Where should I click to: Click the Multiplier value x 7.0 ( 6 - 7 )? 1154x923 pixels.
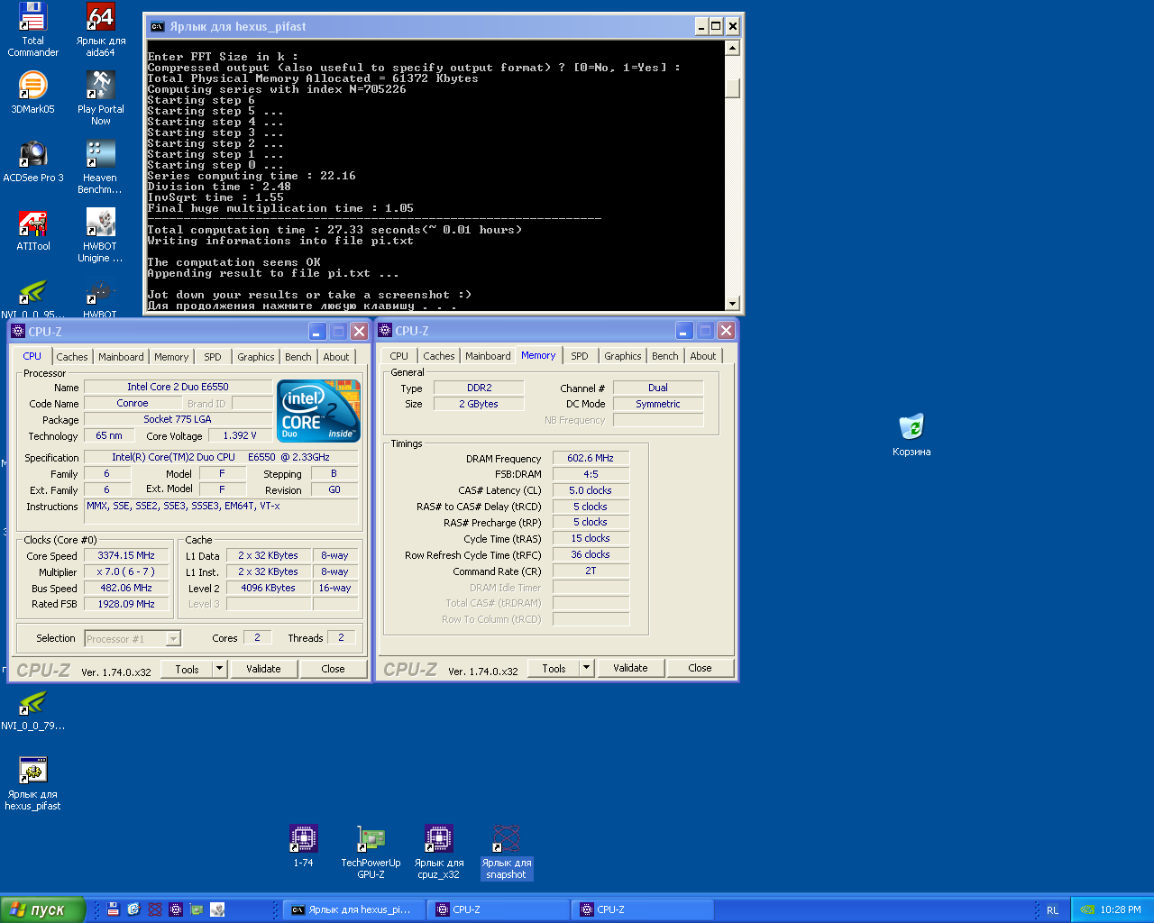(126, 571)
